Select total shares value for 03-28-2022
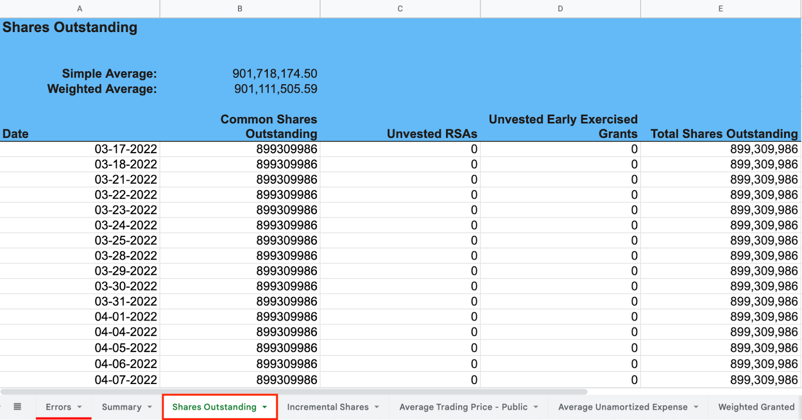The width and height of the screenshot is (802, 420). click(721, 256)
